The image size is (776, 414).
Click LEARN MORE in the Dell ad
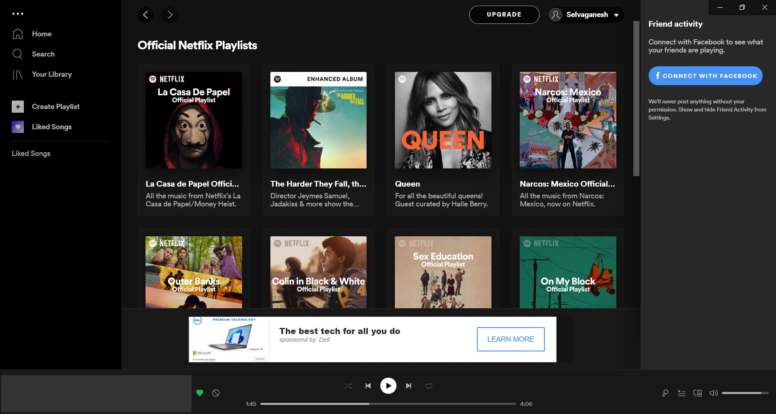click(510, 339)
